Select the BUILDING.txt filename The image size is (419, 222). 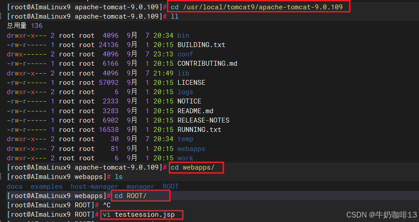[x=201, y=45]
